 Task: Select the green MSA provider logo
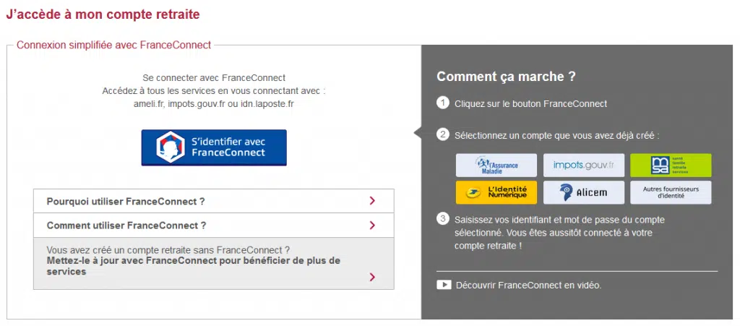[671, 165]
